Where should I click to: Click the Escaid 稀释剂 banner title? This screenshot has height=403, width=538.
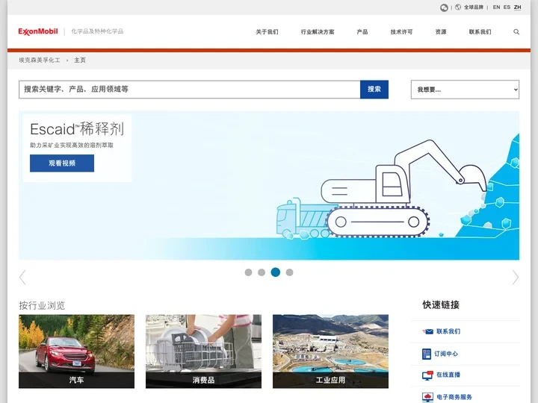pos(77,129)
